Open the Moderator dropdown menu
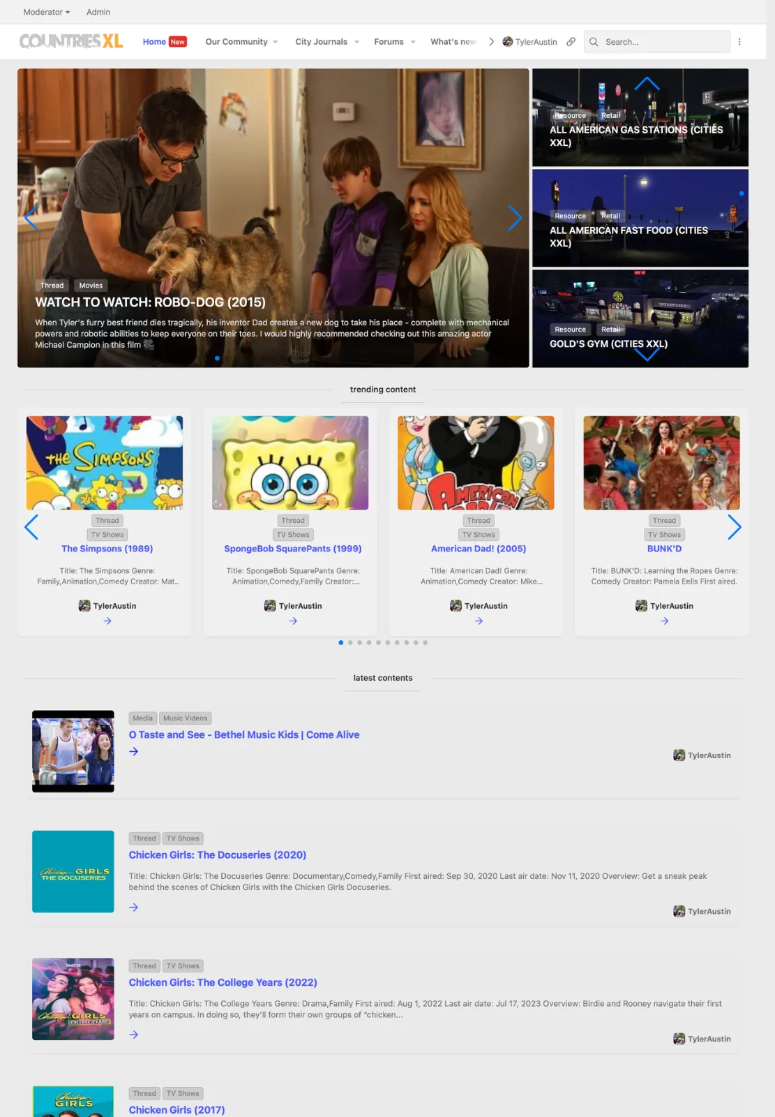The width and height of the screenshot is (775, 1117). 47,12
